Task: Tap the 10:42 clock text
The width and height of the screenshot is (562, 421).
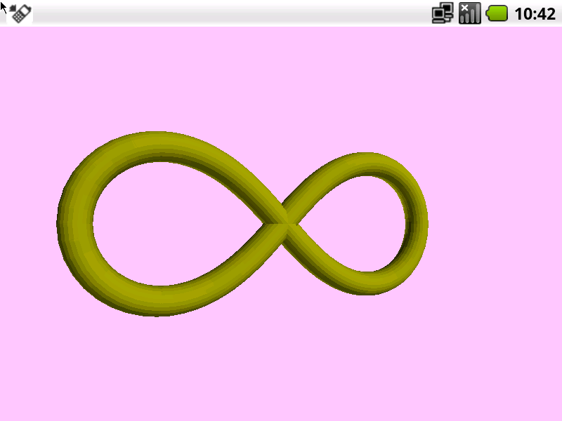Action: (x=535, y=14)
